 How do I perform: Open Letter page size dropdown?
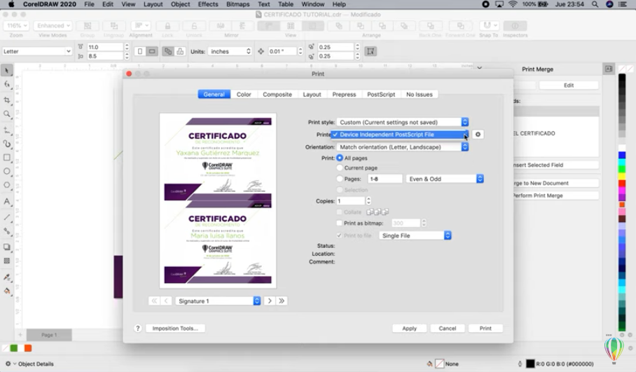pyautogui.click(x=37, y=52)
